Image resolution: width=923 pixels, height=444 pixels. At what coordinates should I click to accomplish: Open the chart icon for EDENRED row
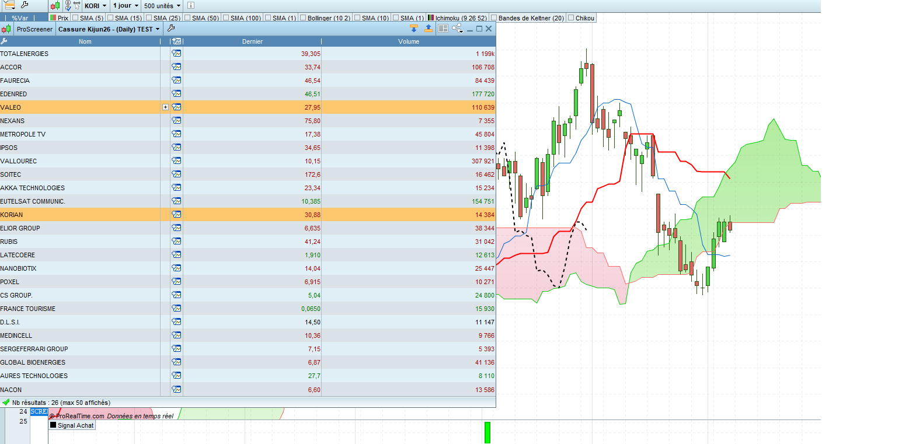(176, 93)
